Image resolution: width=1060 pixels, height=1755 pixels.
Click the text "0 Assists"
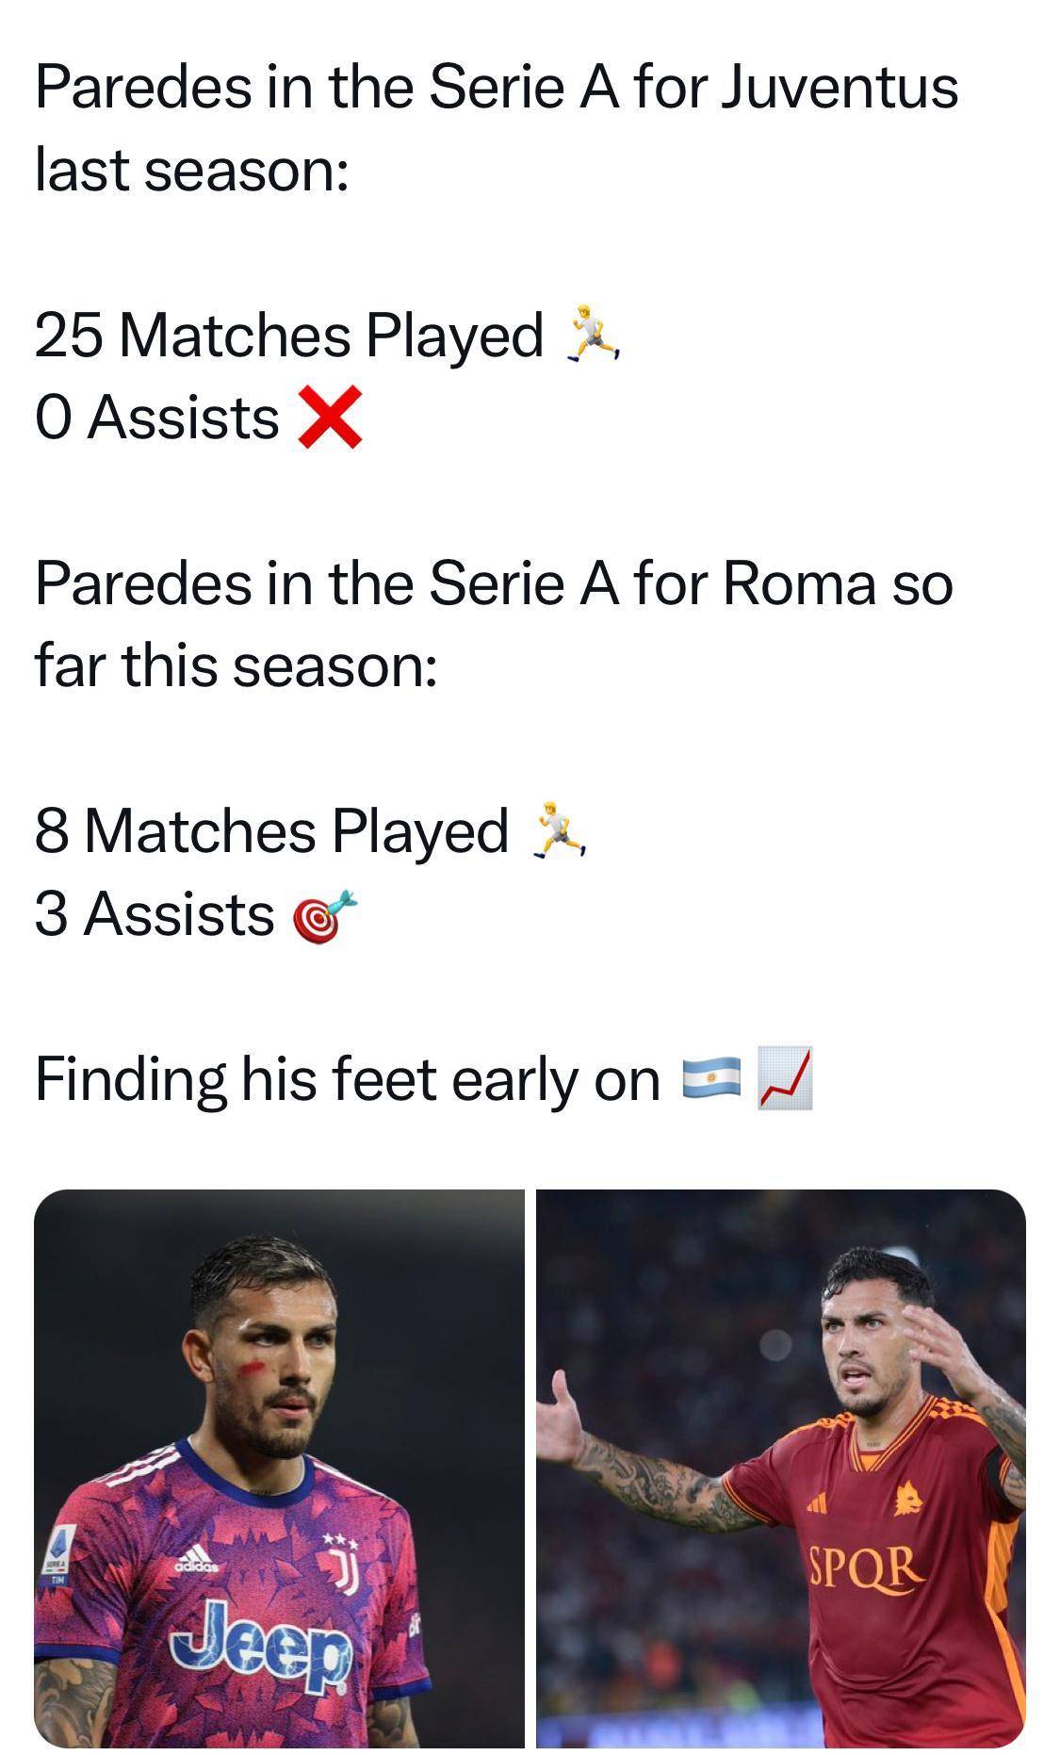pyautogui.click(x=157, y=417)
